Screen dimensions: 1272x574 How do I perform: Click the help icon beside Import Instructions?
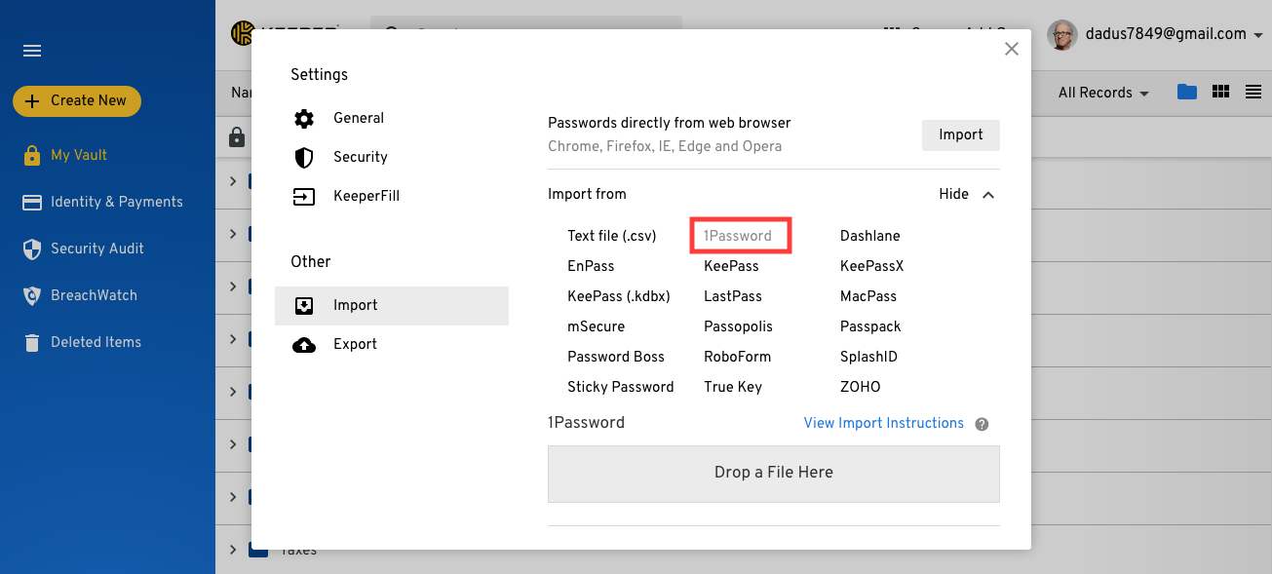pos(983,424)
